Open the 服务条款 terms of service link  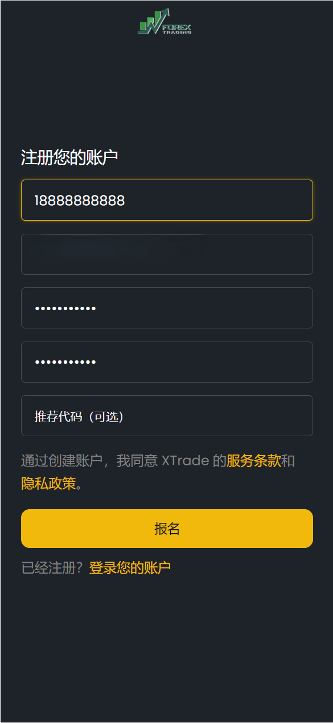point(254,461)
